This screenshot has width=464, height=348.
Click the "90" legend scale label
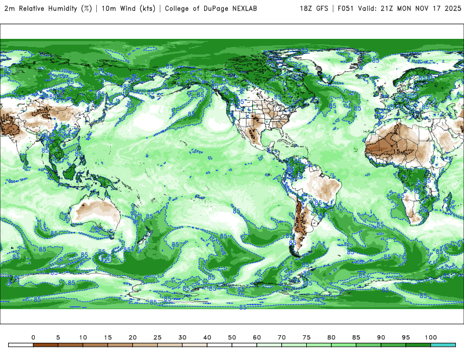pos(381,338)
